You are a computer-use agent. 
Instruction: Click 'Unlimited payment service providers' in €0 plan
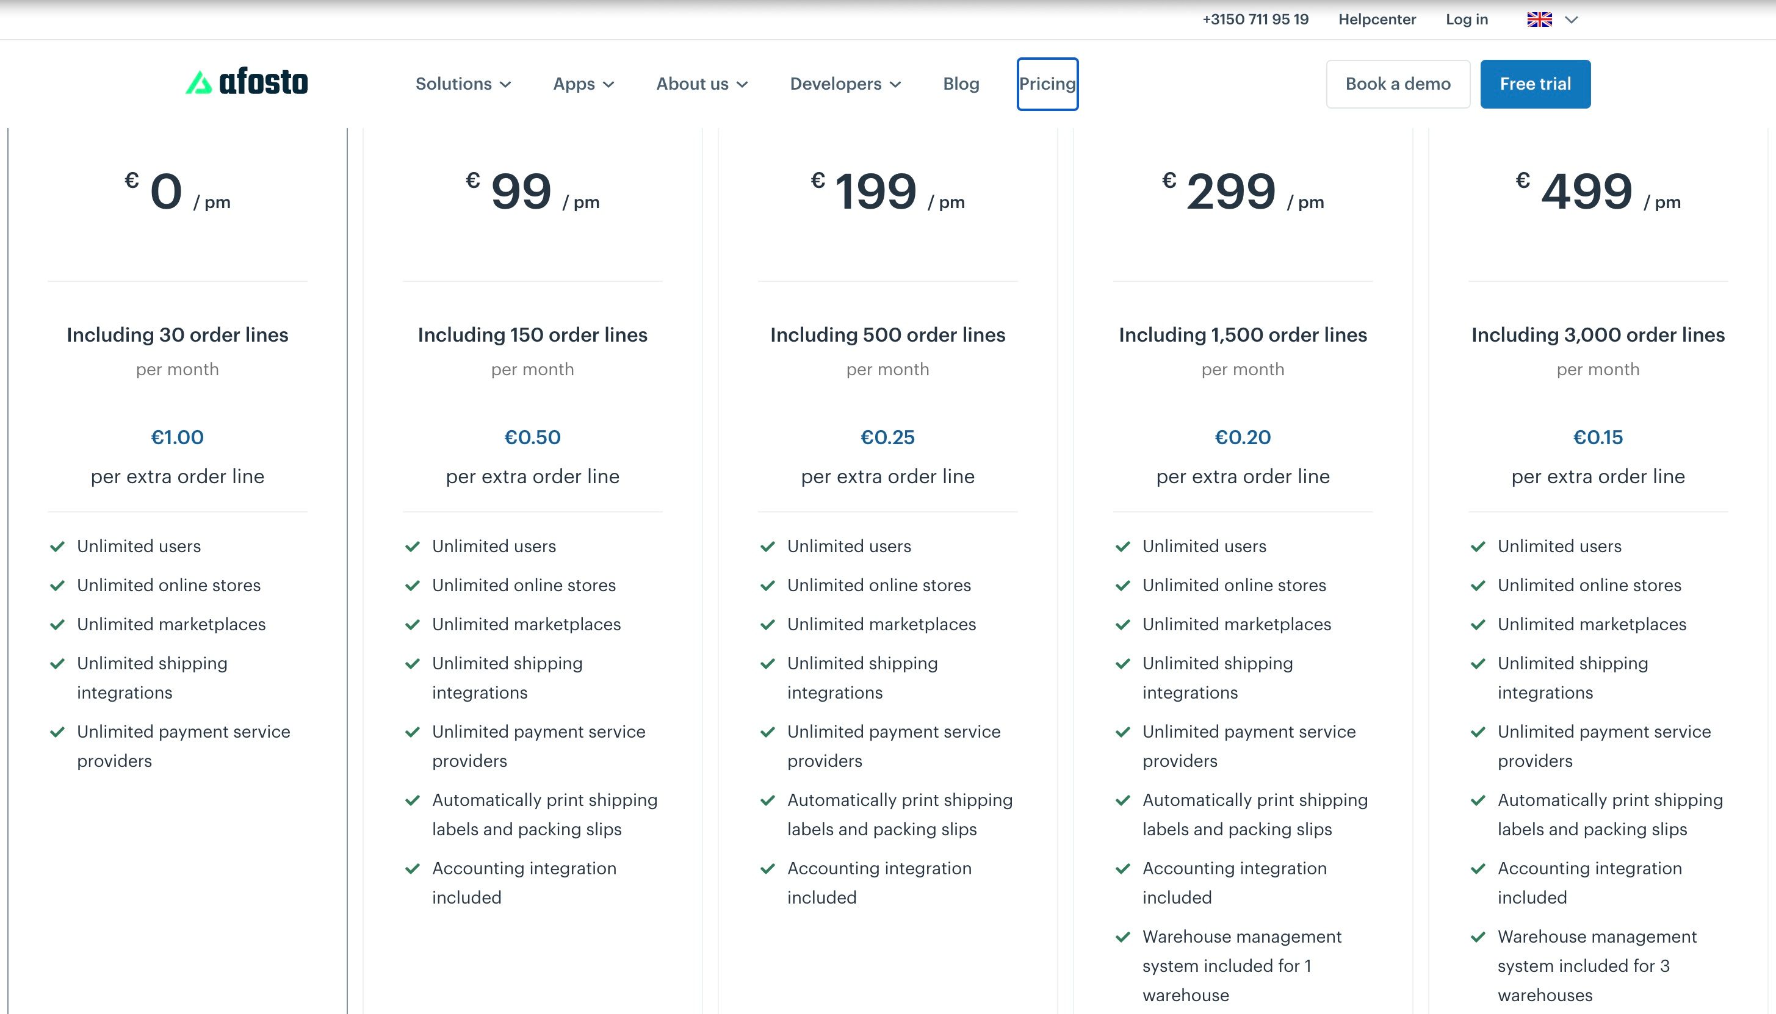[x=183, y=746]
